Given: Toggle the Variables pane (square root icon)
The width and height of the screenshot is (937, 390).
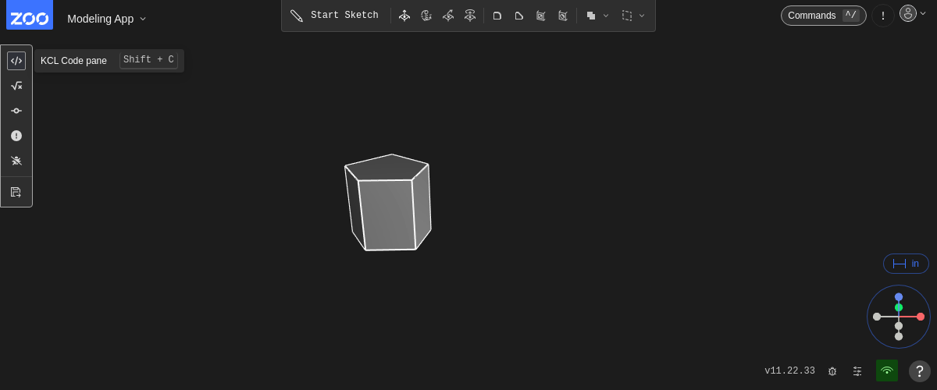Looking at the screenshot, I should point(16,86).
